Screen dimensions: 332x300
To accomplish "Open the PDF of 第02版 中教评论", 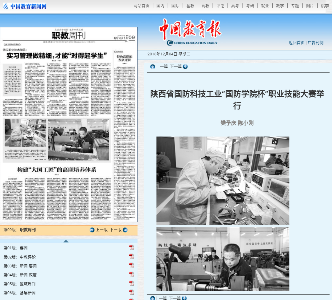I will [132, 256].
